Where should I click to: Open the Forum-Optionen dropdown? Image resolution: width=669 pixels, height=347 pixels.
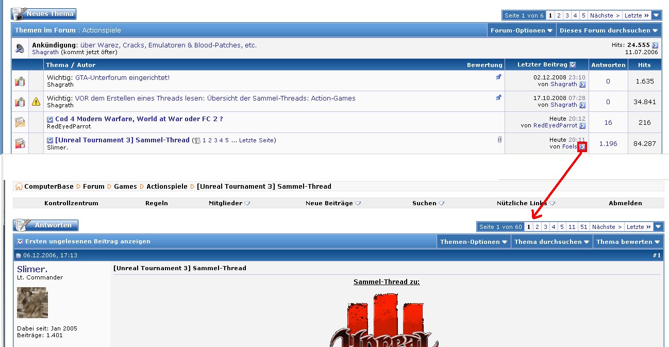click(522, 30)
